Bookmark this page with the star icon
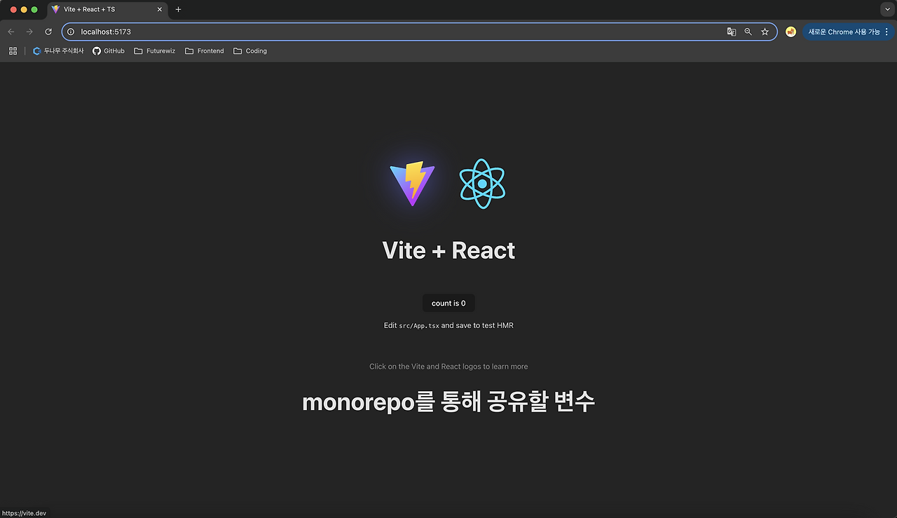The height and width of the screenshot is (518, 897). click(x=765, y=32)
